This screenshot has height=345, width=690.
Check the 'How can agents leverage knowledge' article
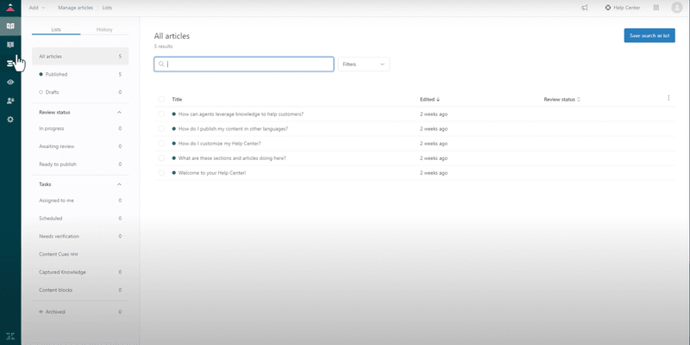pyautogui.click(x=161, y=114)
